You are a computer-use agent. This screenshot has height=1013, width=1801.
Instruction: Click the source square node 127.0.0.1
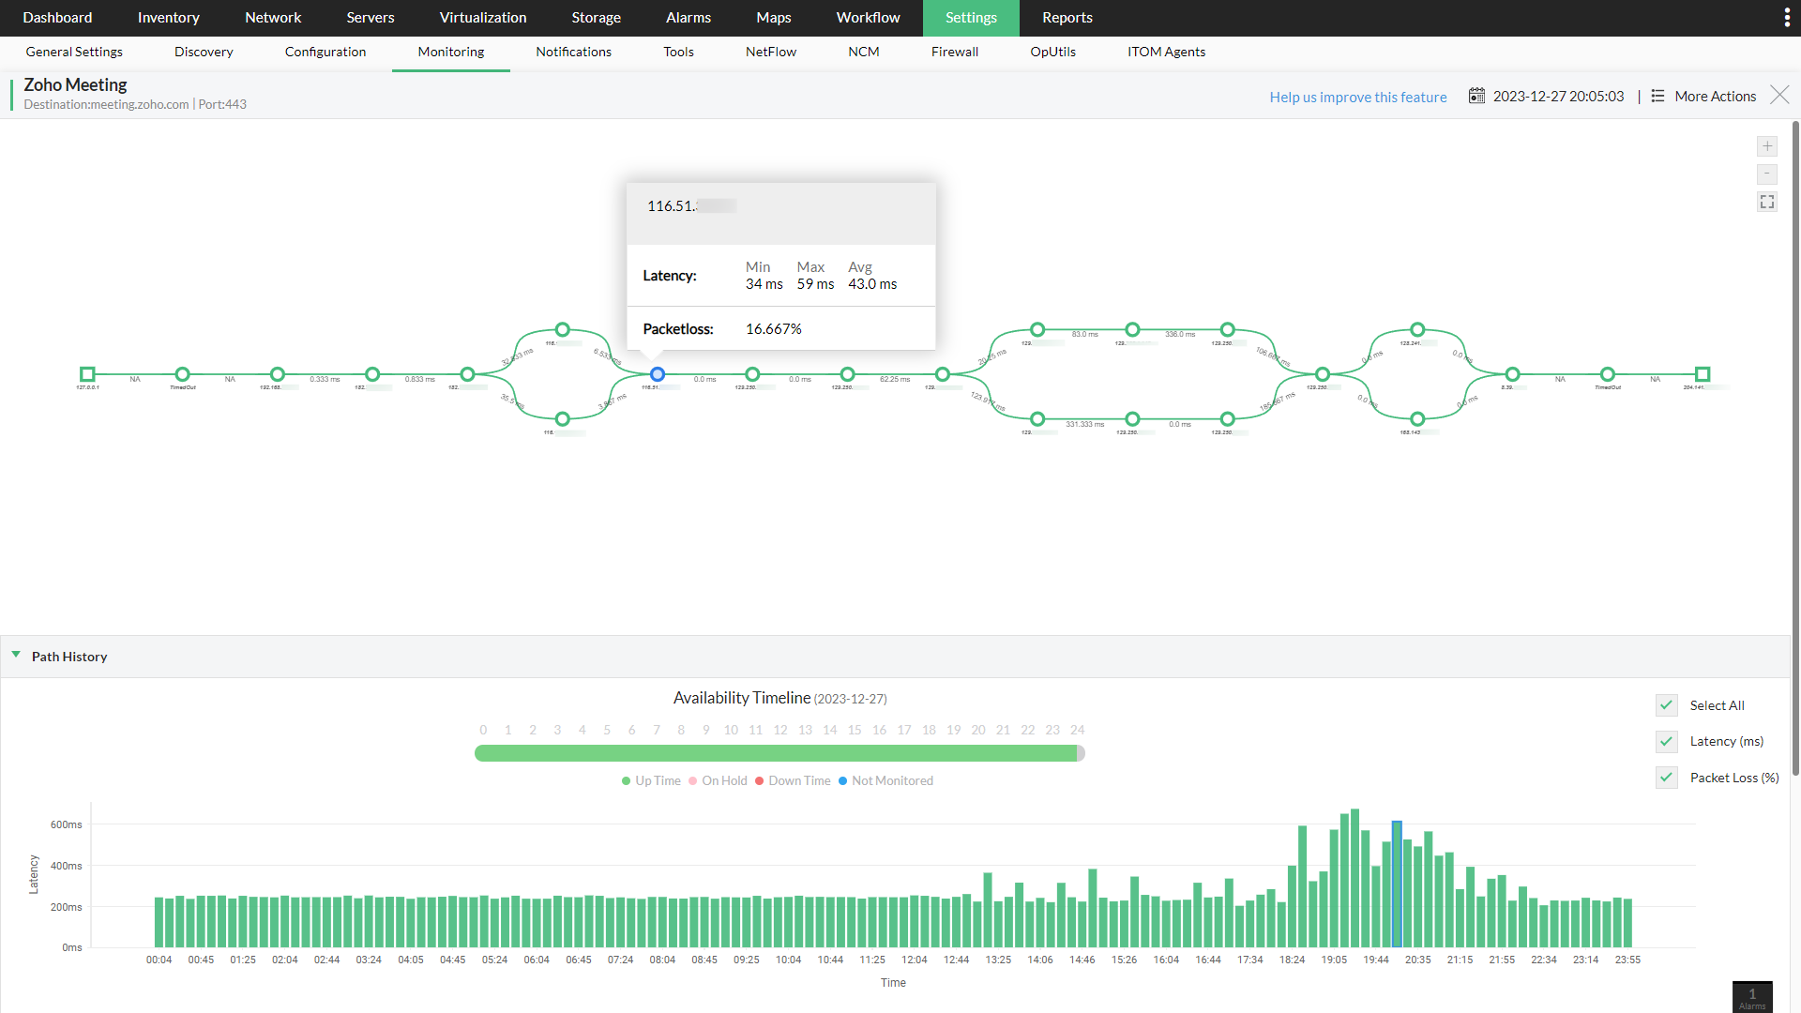87,374
